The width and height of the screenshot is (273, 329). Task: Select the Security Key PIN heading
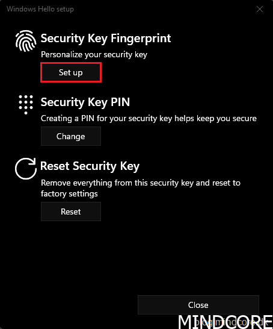pos(85,102)
